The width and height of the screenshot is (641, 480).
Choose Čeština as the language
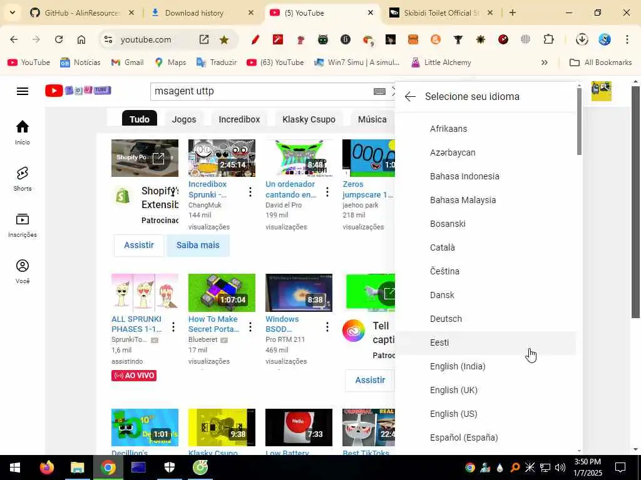point(486,271)
